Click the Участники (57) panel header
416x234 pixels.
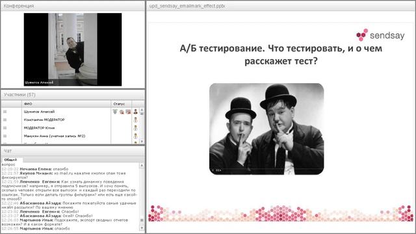pyautogui.click(x=73, y=95)
